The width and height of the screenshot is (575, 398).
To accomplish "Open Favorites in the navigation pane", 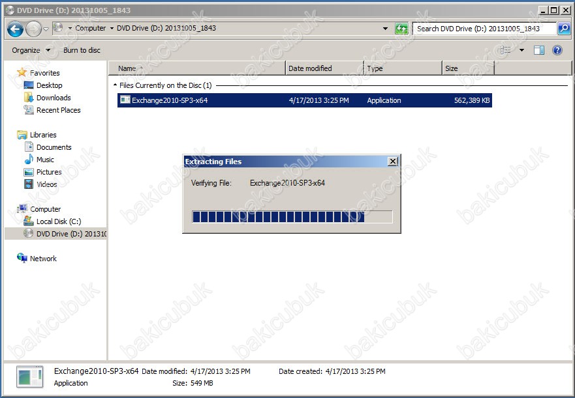I will tap(45, 73).
